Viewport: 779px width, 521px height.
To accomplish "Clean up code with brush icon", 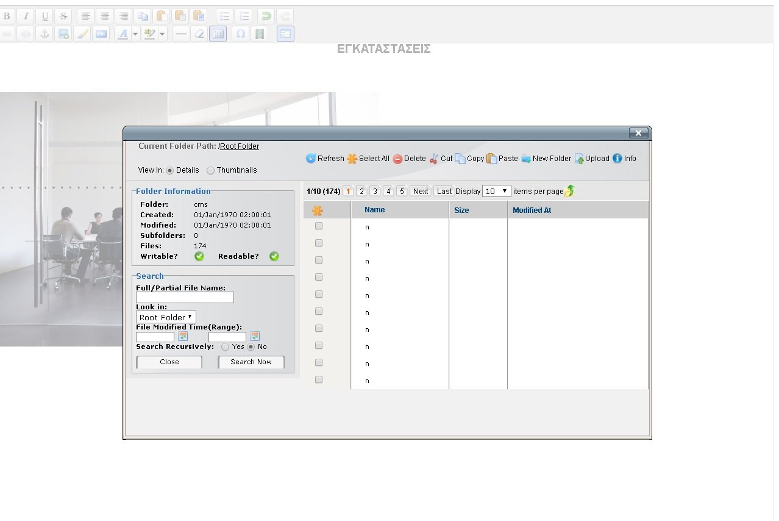I will (82, 34).
